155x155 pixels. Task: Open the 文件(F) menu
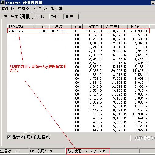(8, 9)
